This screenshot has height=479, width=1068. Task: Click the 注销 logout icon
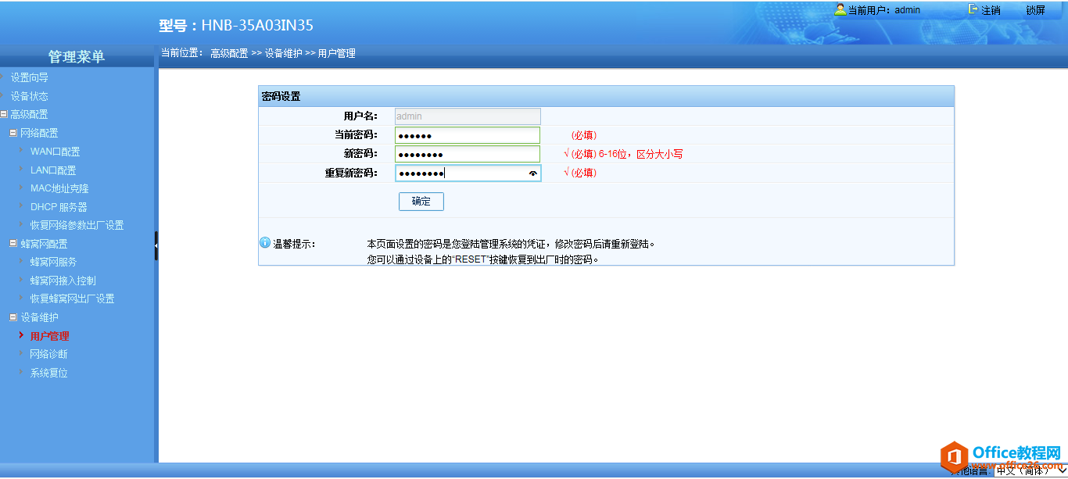coord(973,9)
